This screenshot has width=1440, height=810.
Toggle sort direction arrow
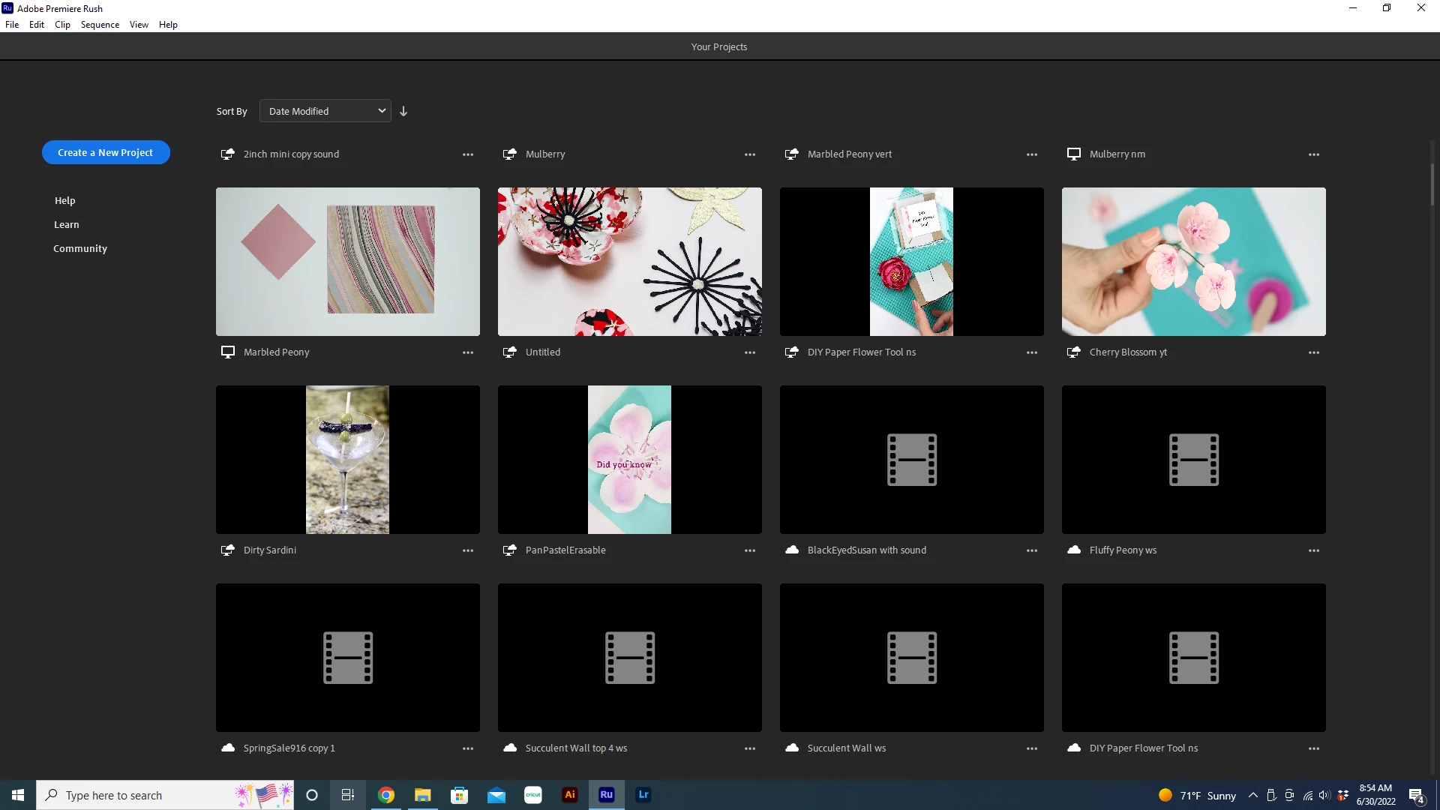[403, 111]
